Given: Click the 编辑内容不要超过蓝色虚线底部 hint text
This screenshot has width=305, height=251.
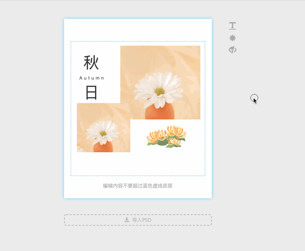Looking at the screenshot, I should (138, 186).
